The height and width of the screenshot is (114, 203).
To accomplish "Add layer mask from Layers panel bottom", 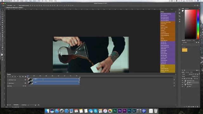I will coord(189,107).
